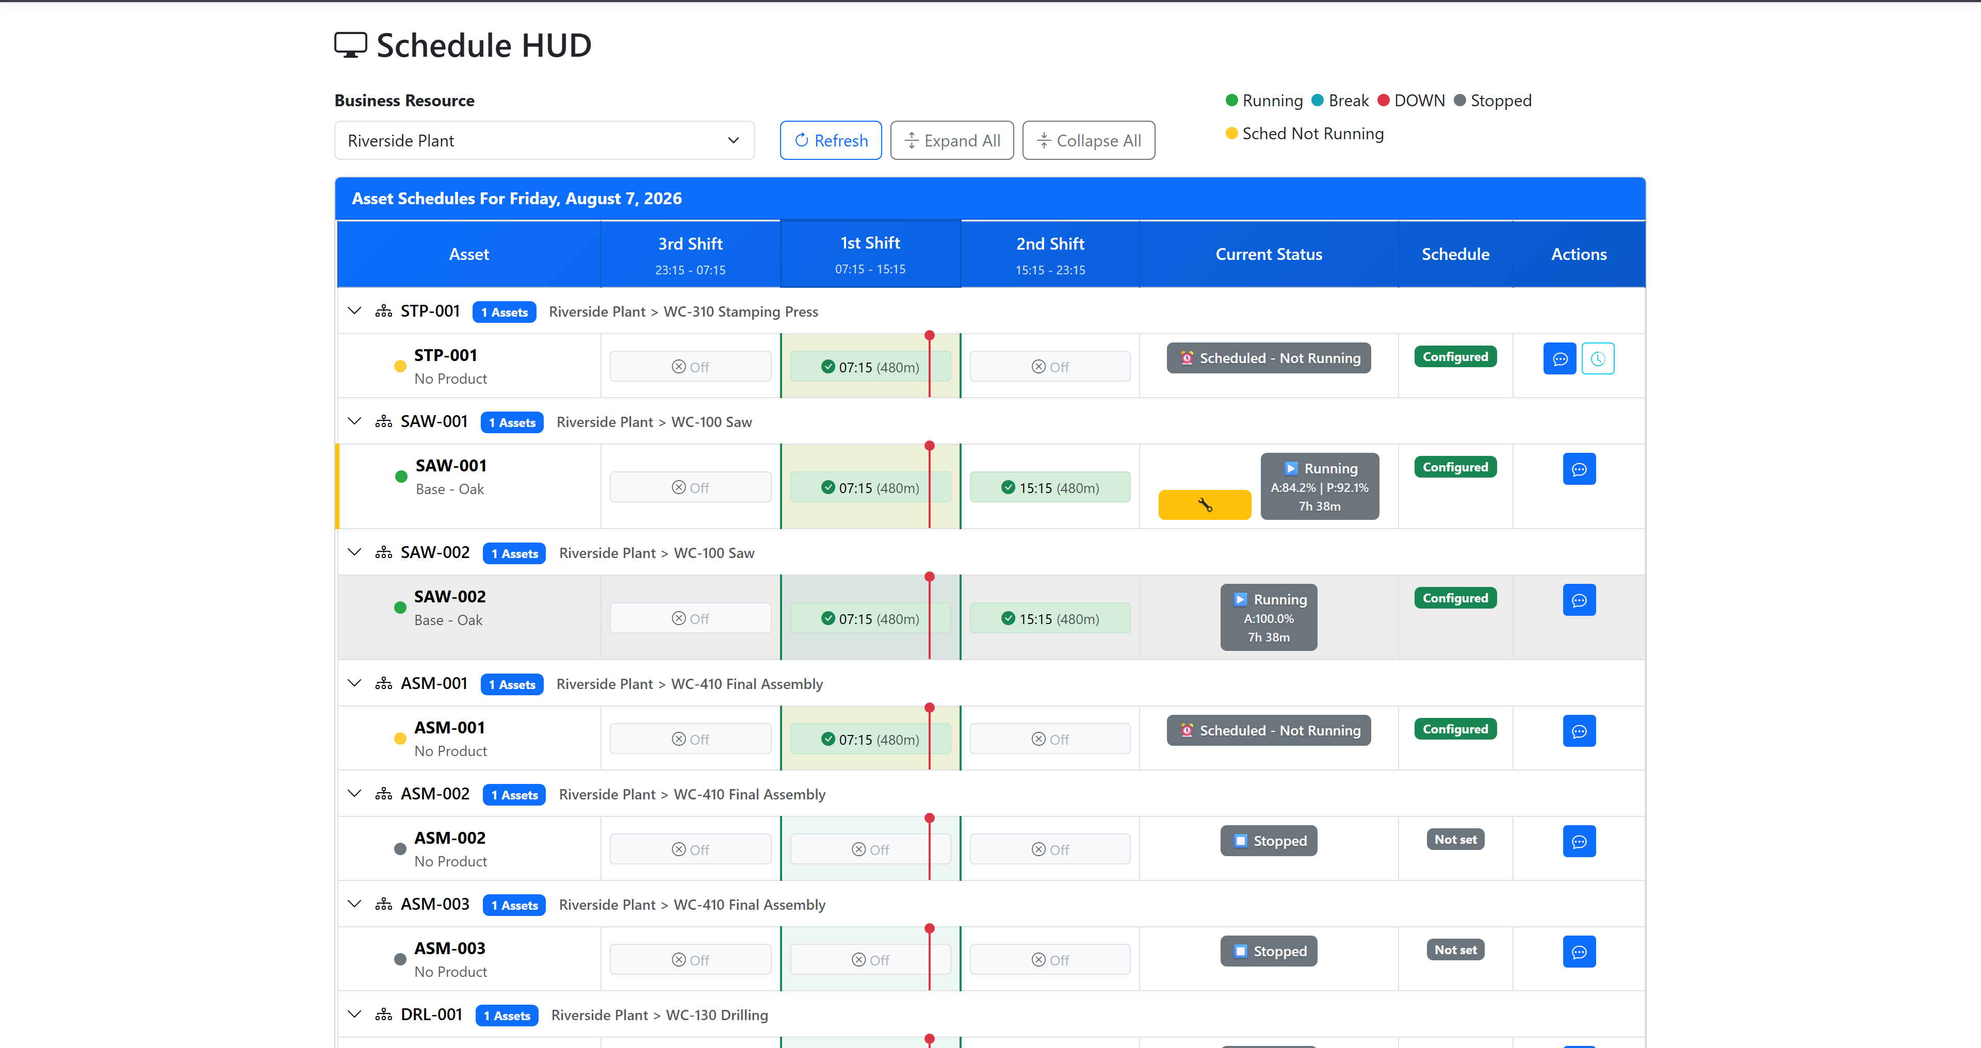This screenshot has width=1981, height=1048.
Task: Collapse the STP-001 group chevron
Action: tap(354, 312)
